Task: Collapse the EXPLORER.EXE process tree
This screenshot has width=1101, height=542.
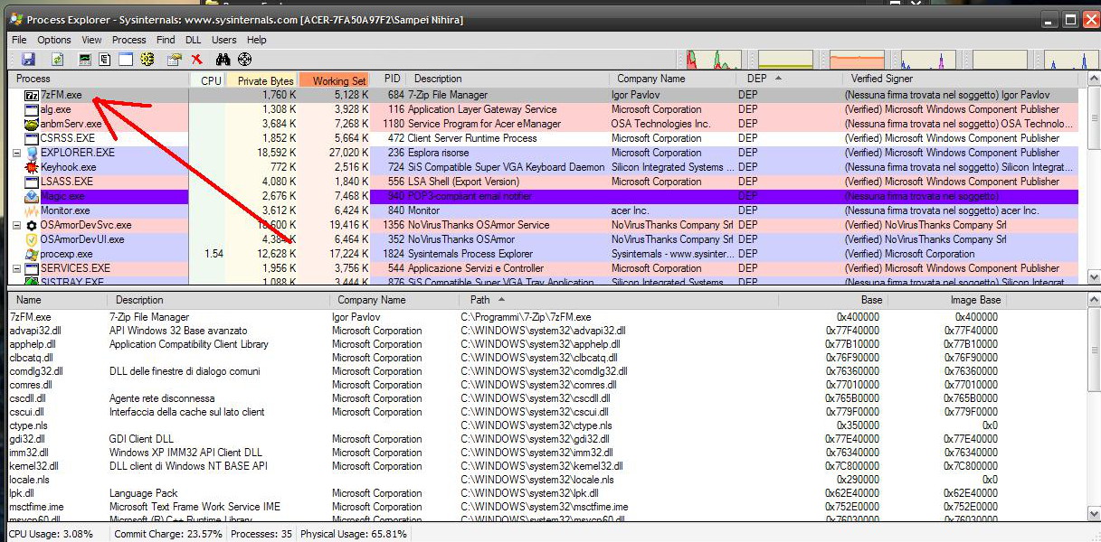Action: (16, 153)
